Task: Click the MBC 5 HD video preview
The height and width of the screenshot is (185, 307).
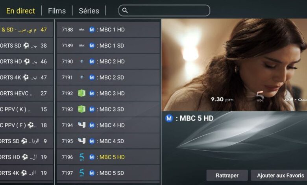Action: click(234, 65)
